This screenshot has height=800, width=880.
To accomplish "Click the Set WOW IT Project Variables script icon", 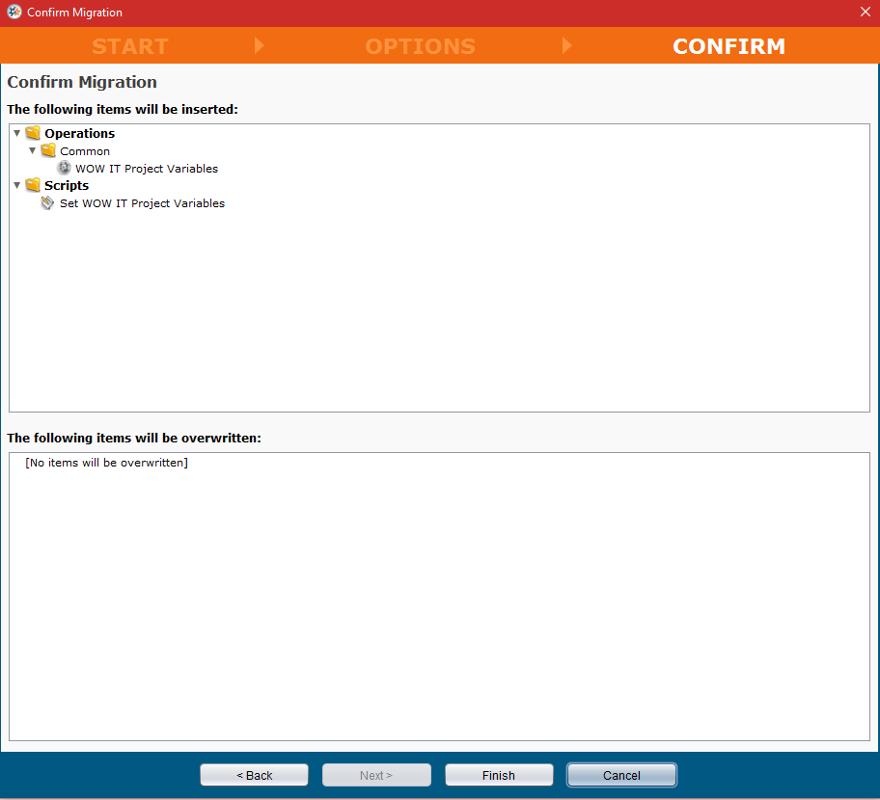I will tap(48, 203).
